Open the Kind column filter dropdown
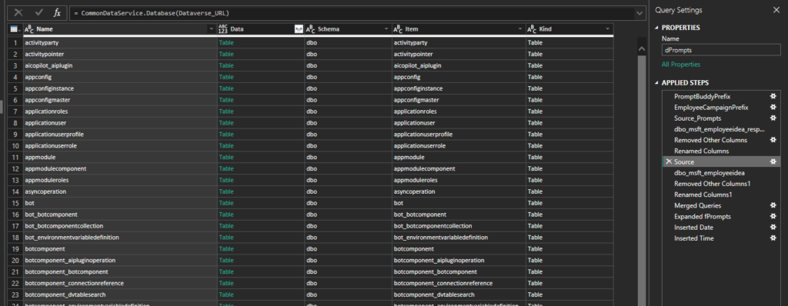This screenshot has height=306, width=788. pyautogui.click(x=608, y=29)
